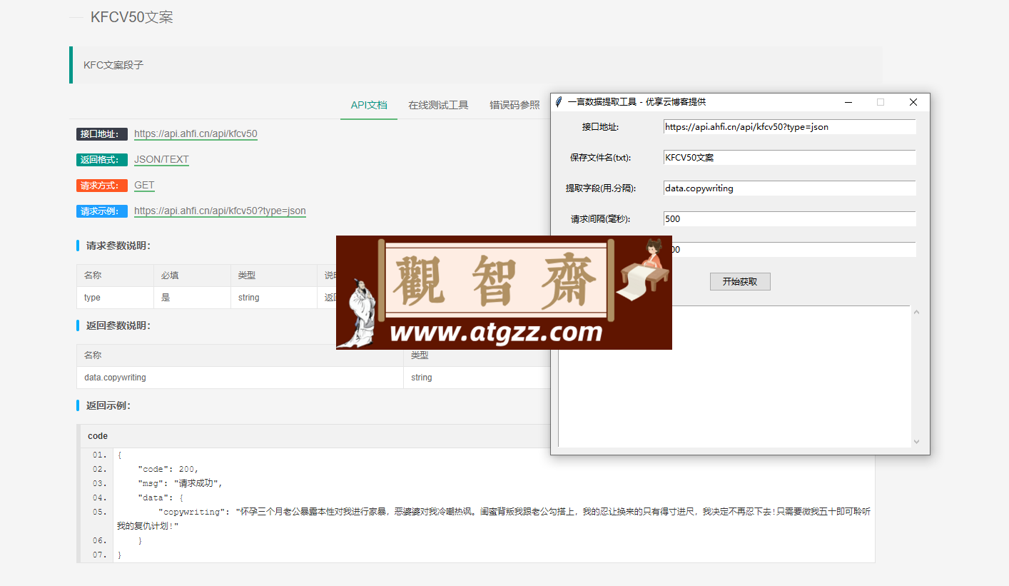This screenshot has height=586, width=1009.
Task: Click the "code": 200 line in the code block
Action: pos(168,469)
